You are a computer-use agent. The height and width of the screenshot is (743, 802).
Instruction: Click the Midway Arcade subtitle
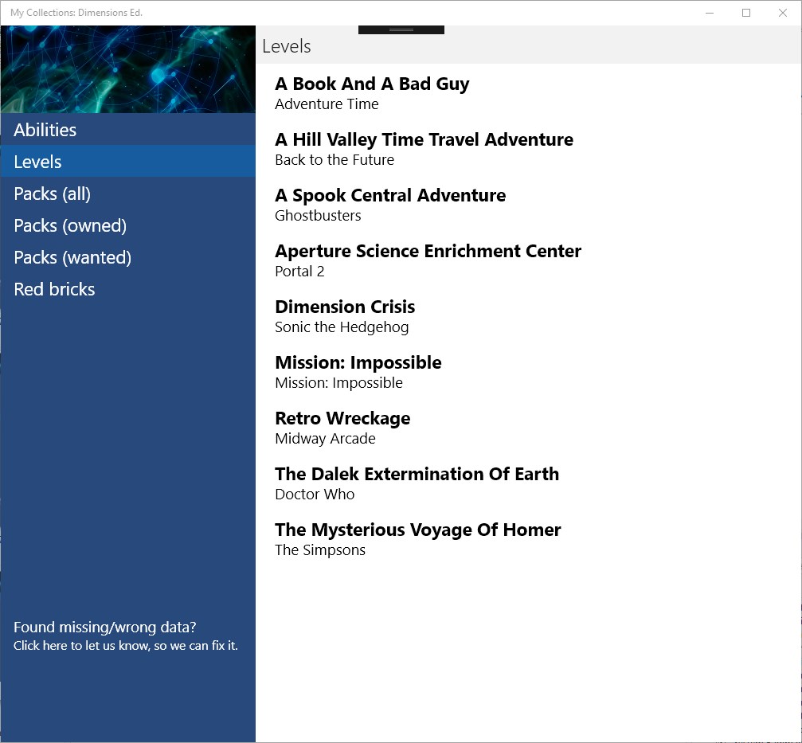click(325, 438)
